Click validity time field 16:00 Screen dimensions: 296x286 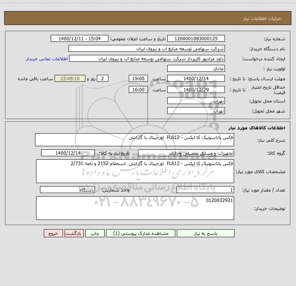(138, 89)
